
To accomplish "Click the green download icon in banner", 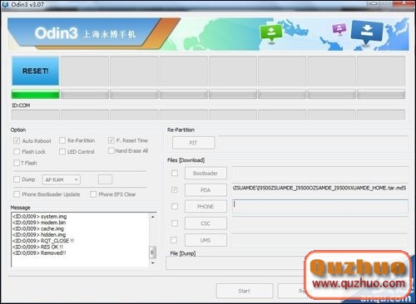I will [x=270, y=33].
